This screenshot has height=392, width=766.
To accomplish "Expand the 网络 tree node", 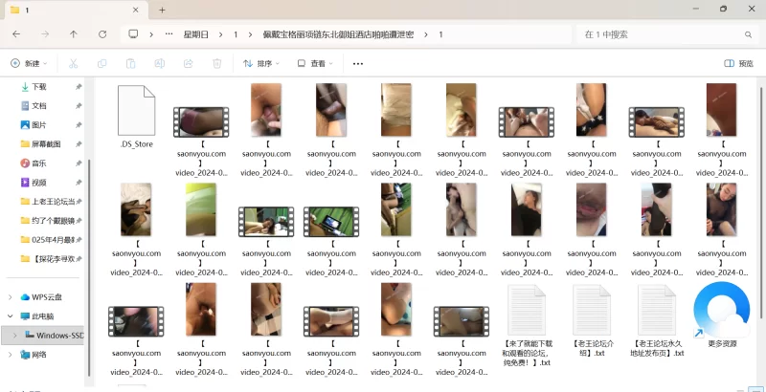I will tap(10, 354).
